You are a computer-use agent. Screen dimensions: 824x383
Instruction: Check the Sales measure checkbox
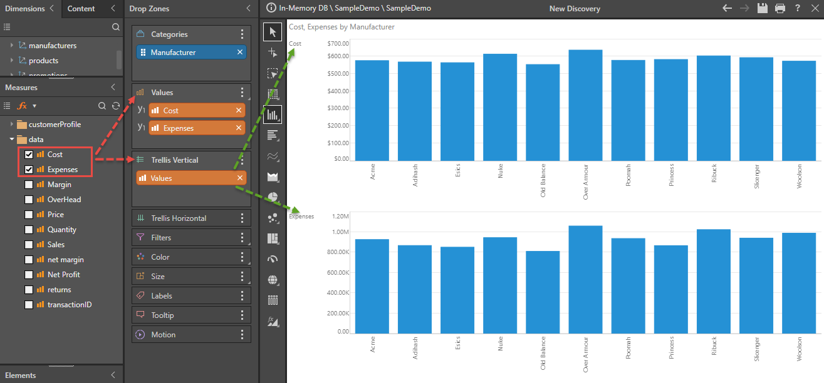point(29,245)
